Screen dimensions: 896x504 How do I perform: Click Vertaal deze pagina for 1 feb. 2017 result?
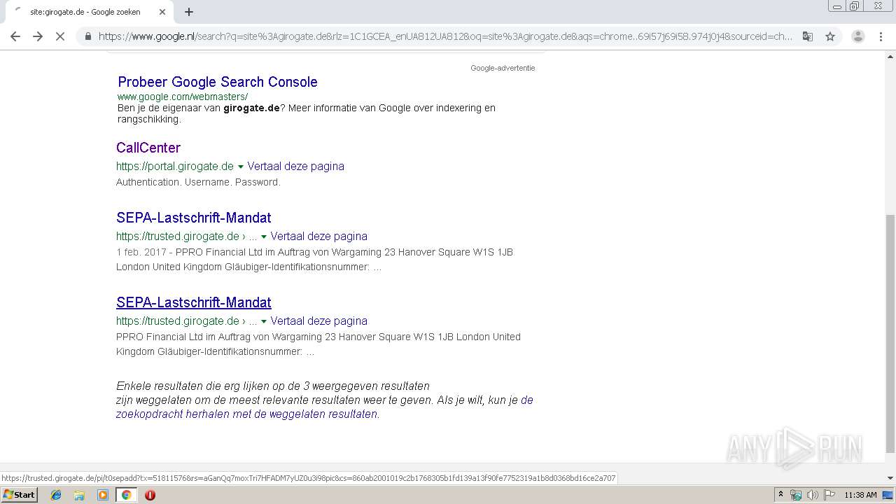[x=318, y=237]
